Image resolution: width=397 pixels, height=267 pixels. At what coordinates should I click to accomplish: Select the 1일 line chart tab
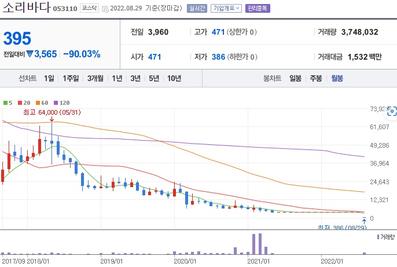click(x=49, y=78)
